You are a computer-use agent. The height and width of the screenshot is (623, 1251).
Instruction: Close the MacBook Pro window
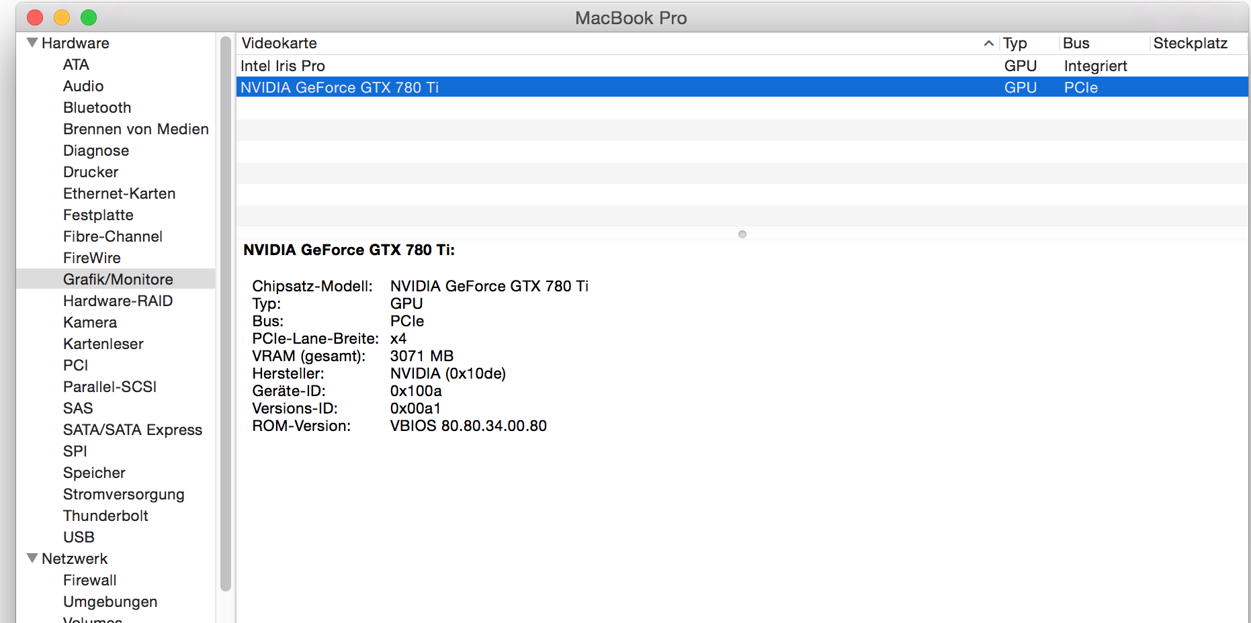35,17
